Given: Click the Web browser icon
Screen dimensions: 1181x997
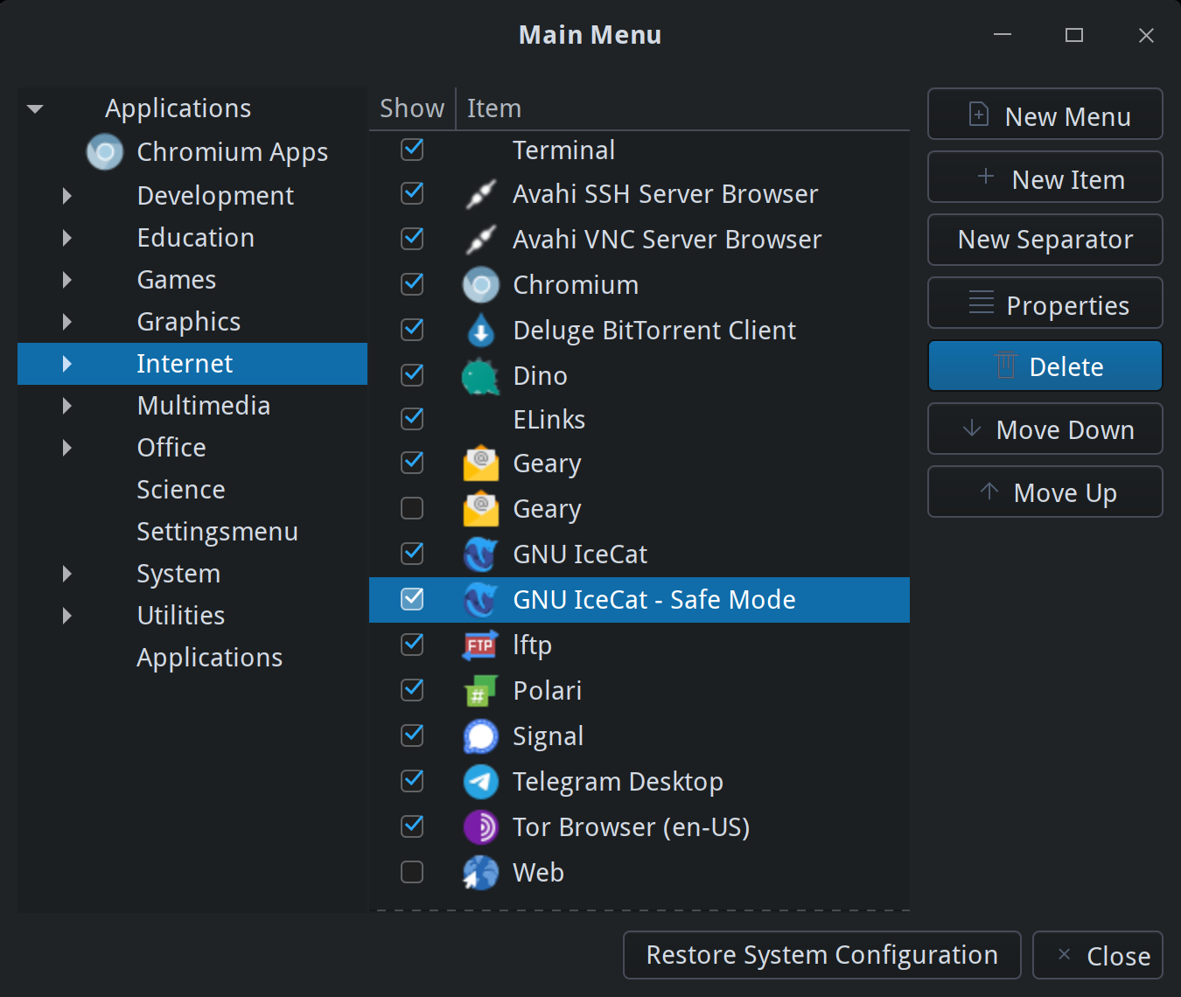Looking at the screenshot, I should pos(480,873).
